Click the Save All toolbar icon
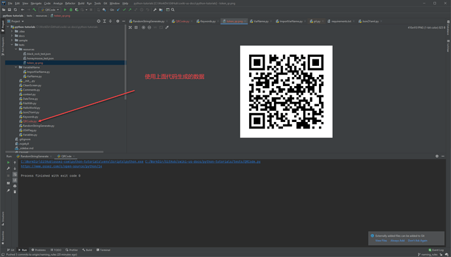This screenshot has height=257, width=451. (x=9, y=10)
